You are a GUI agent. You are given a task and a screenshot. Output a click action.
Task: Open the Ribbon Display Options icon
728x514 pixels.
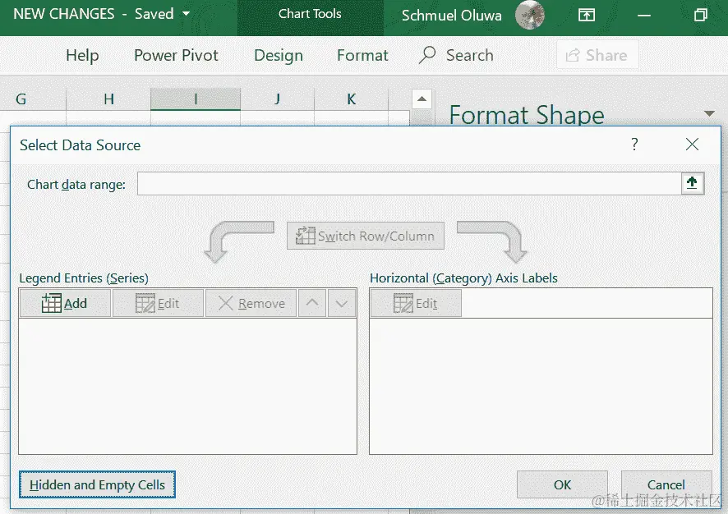(x=587, y=16)
